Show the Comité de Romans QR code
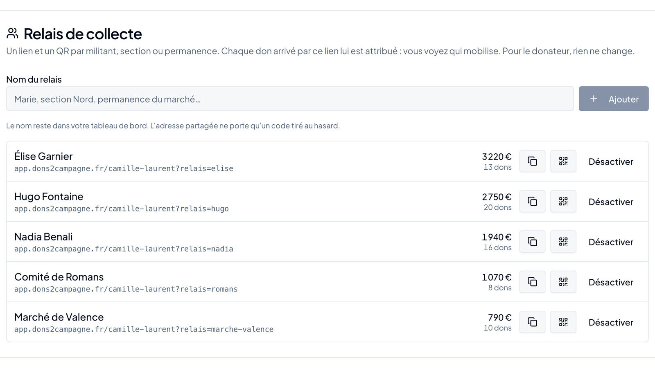Viewport: 655px width, 368px height. coord(563,282)
